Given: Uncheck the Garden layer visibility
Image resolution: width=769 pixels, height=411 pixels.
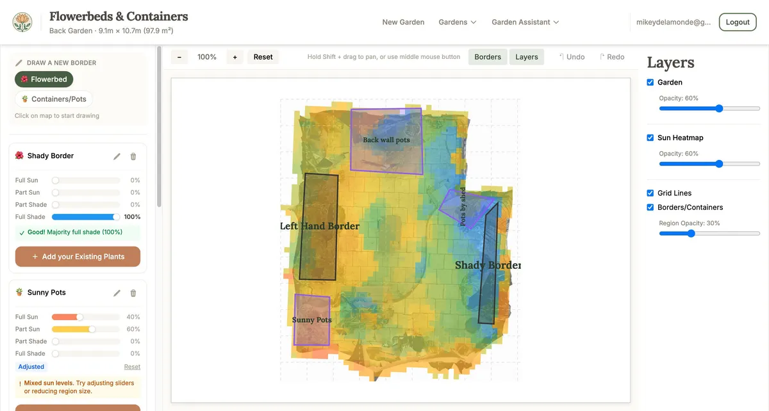Looking at the screenshot, I should coord(650,82).
